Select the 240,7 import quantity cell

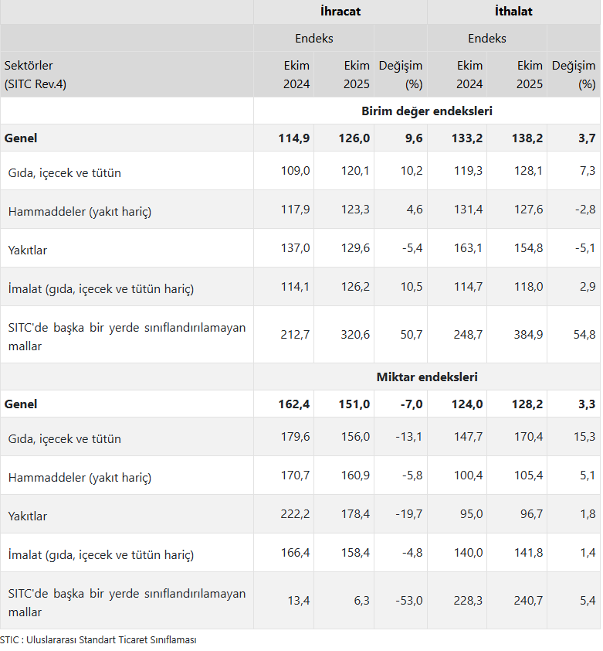(528, 601)
